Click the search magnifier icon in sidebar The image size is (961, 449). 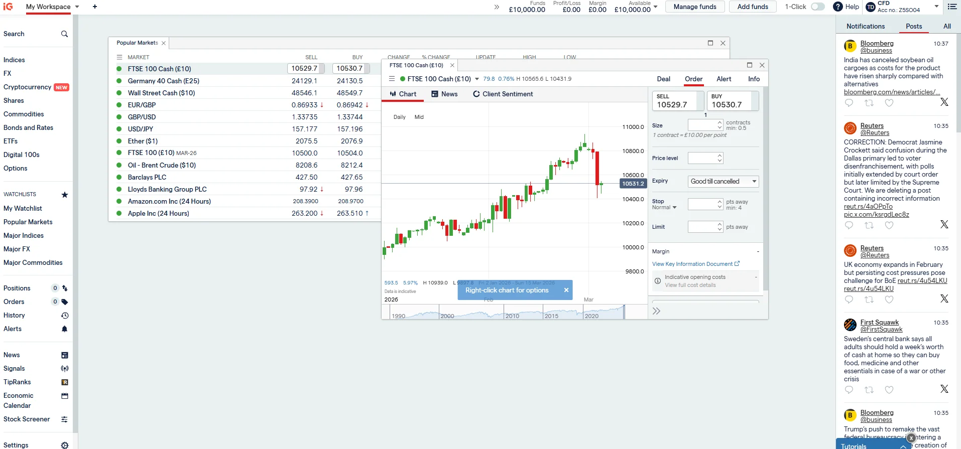(64, 34)
